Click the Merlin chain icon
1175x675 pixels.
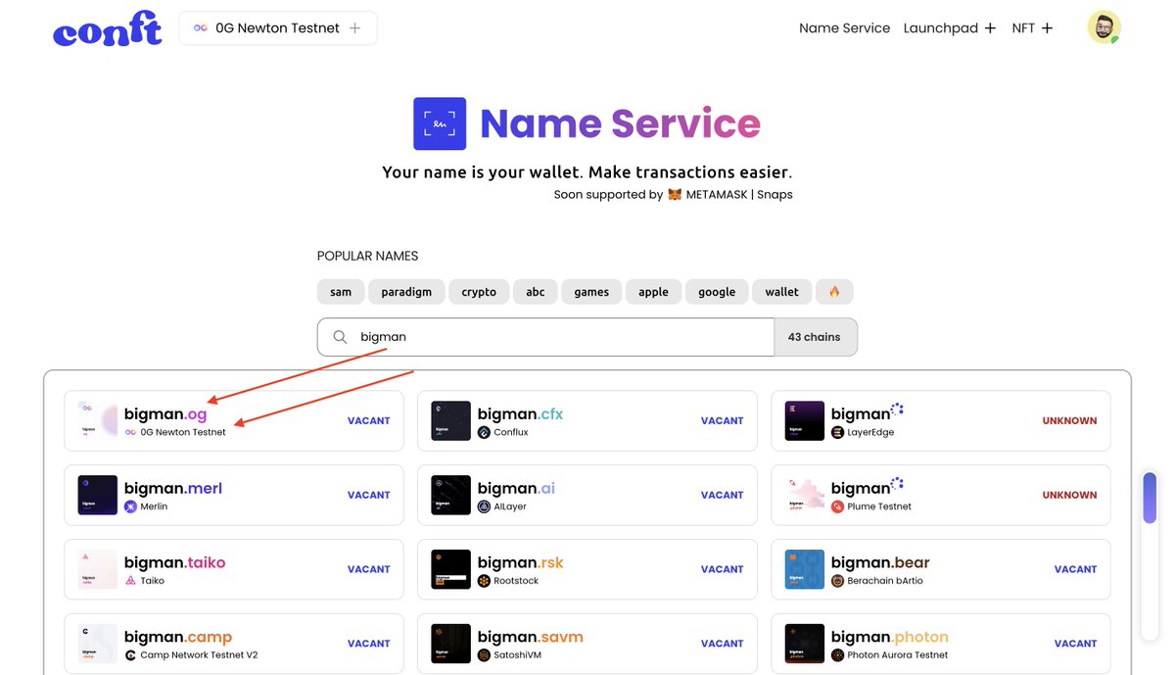(x=130, y=506)
